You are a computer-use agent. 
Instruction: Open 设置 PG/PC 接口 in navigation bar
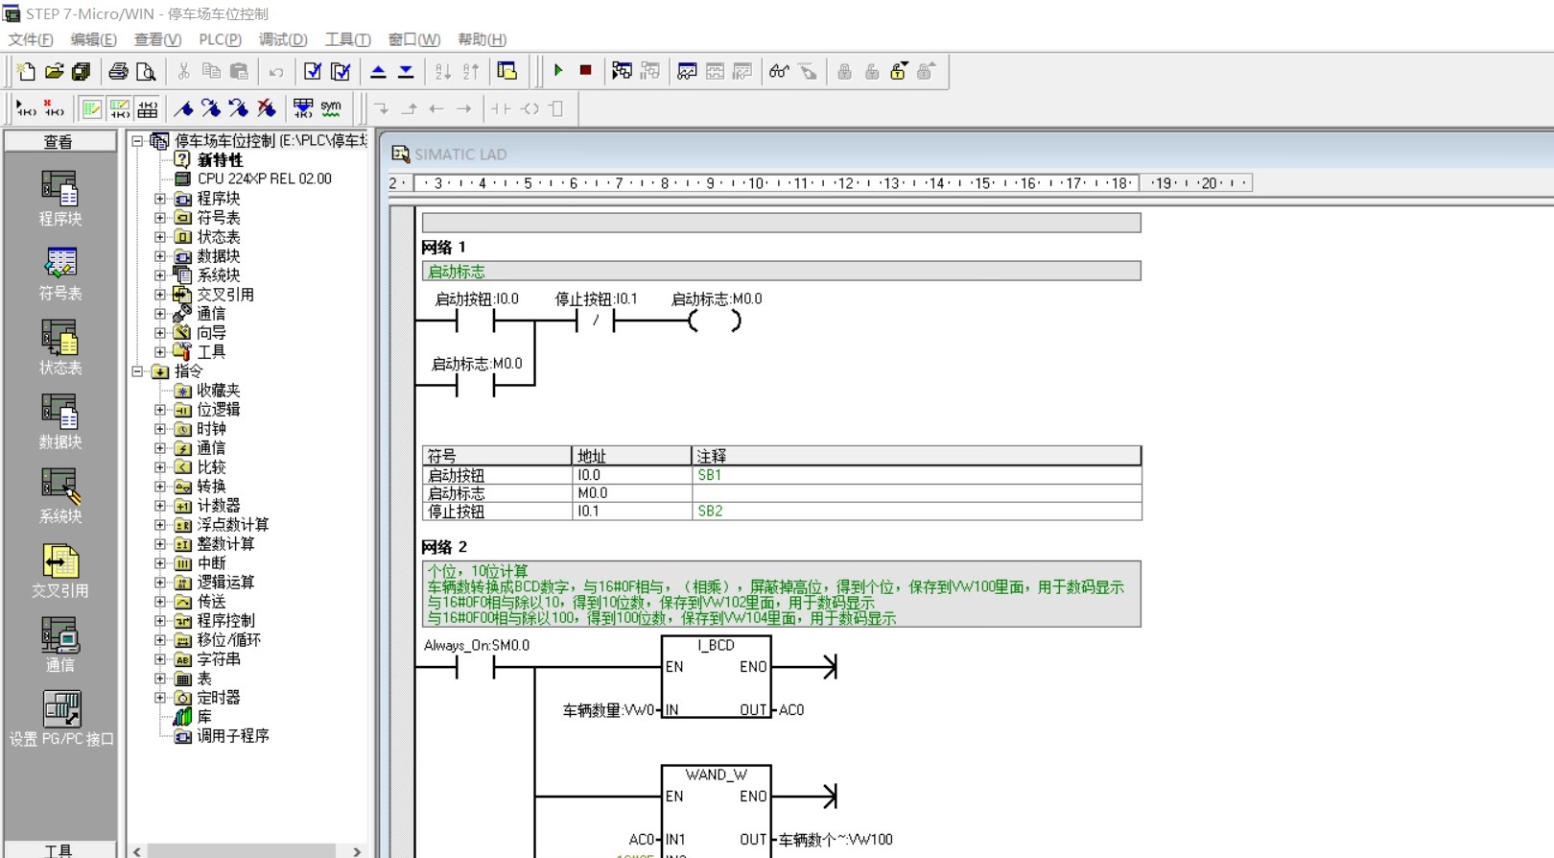point(61,719)
